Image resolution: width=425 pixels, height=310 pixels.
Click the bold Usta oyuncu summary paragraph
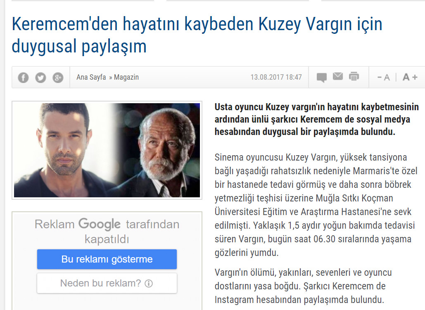coord(316,119)
